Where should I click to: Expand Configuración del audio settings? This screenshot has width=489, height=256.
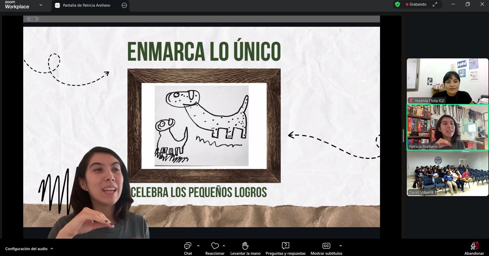(52, 249)
